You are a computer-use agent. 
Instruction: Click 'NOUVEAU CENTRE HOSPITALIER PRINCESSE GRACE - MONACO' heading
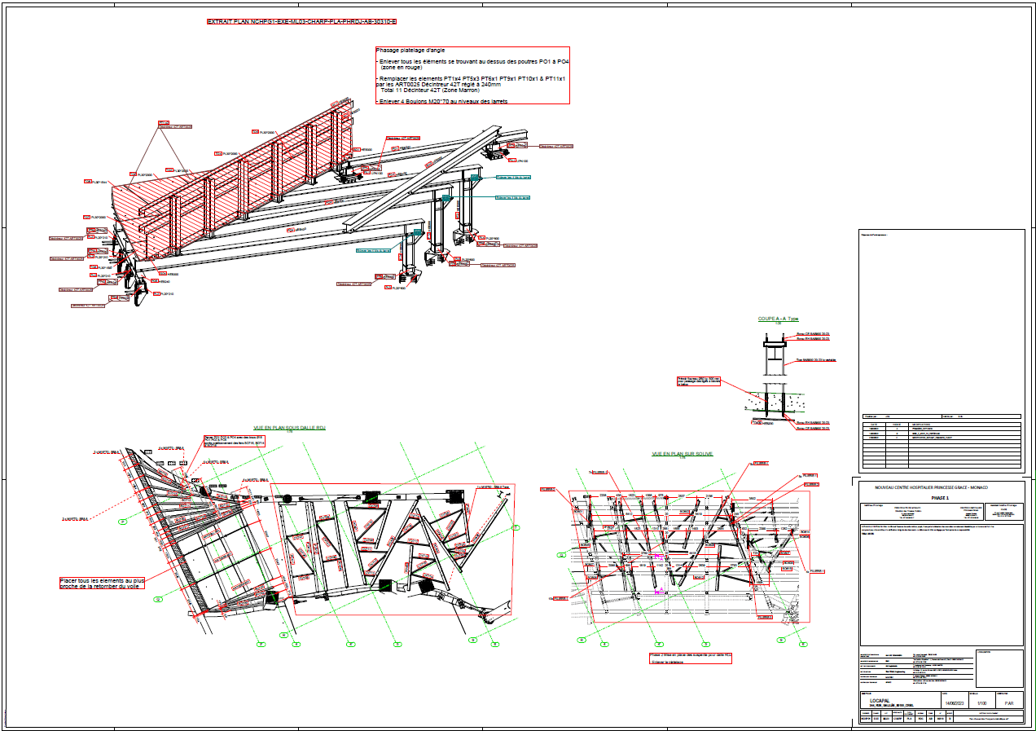coord(930,487)
